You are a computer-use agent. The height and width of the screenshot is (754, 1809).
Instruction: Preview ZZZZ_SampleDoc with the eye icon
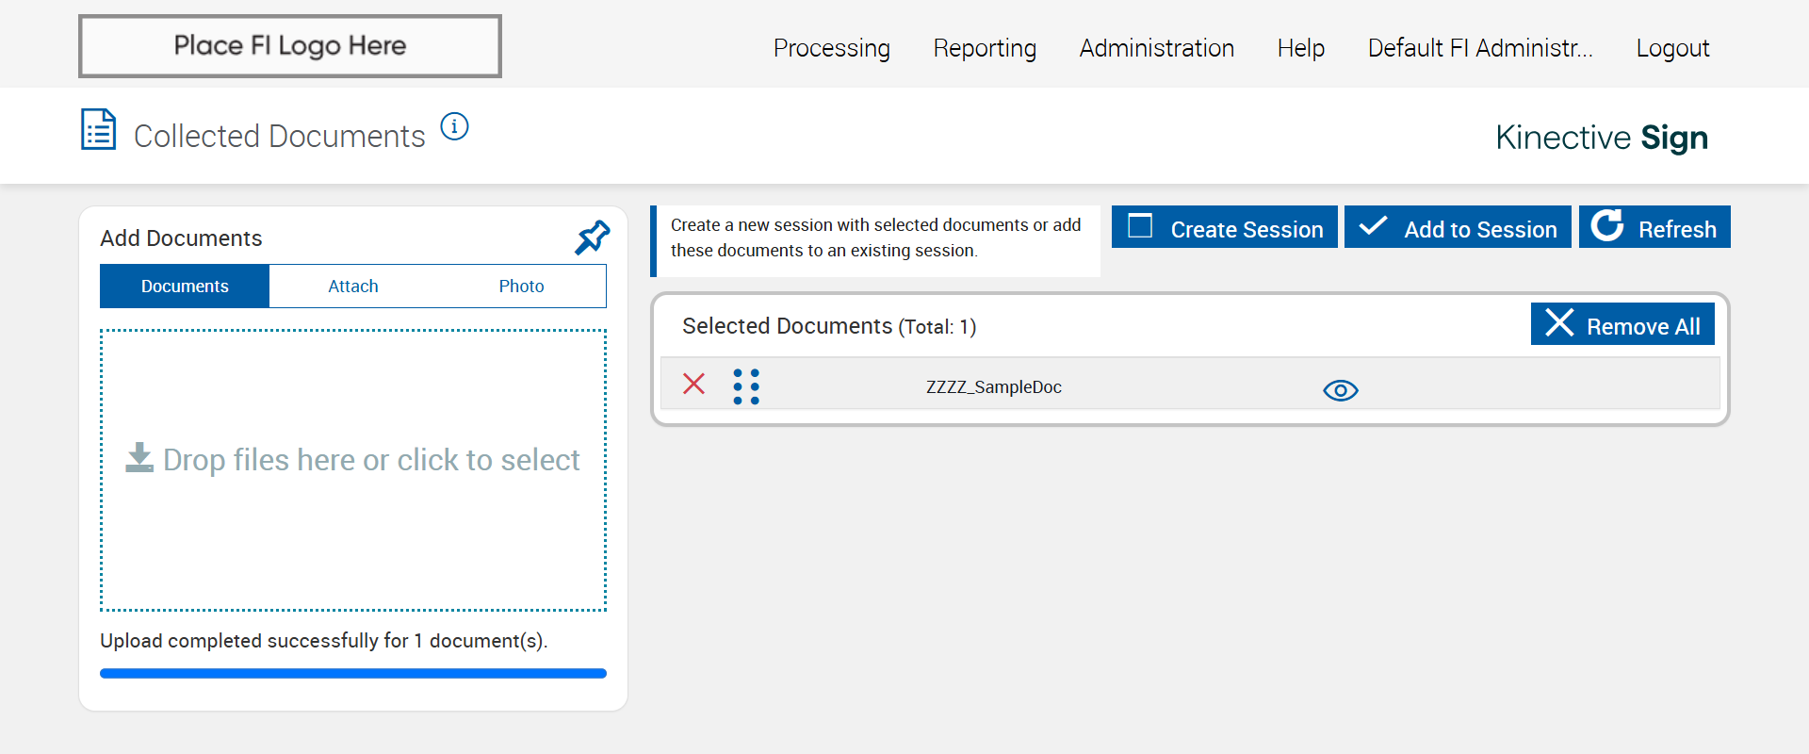coord(1340,390)
